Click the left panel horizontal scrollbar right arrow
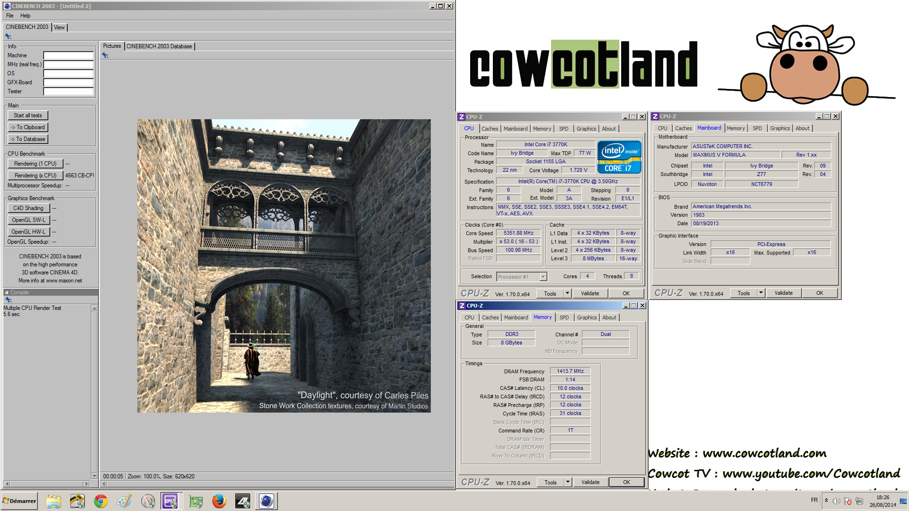The image size is (909, 511). 86,484
